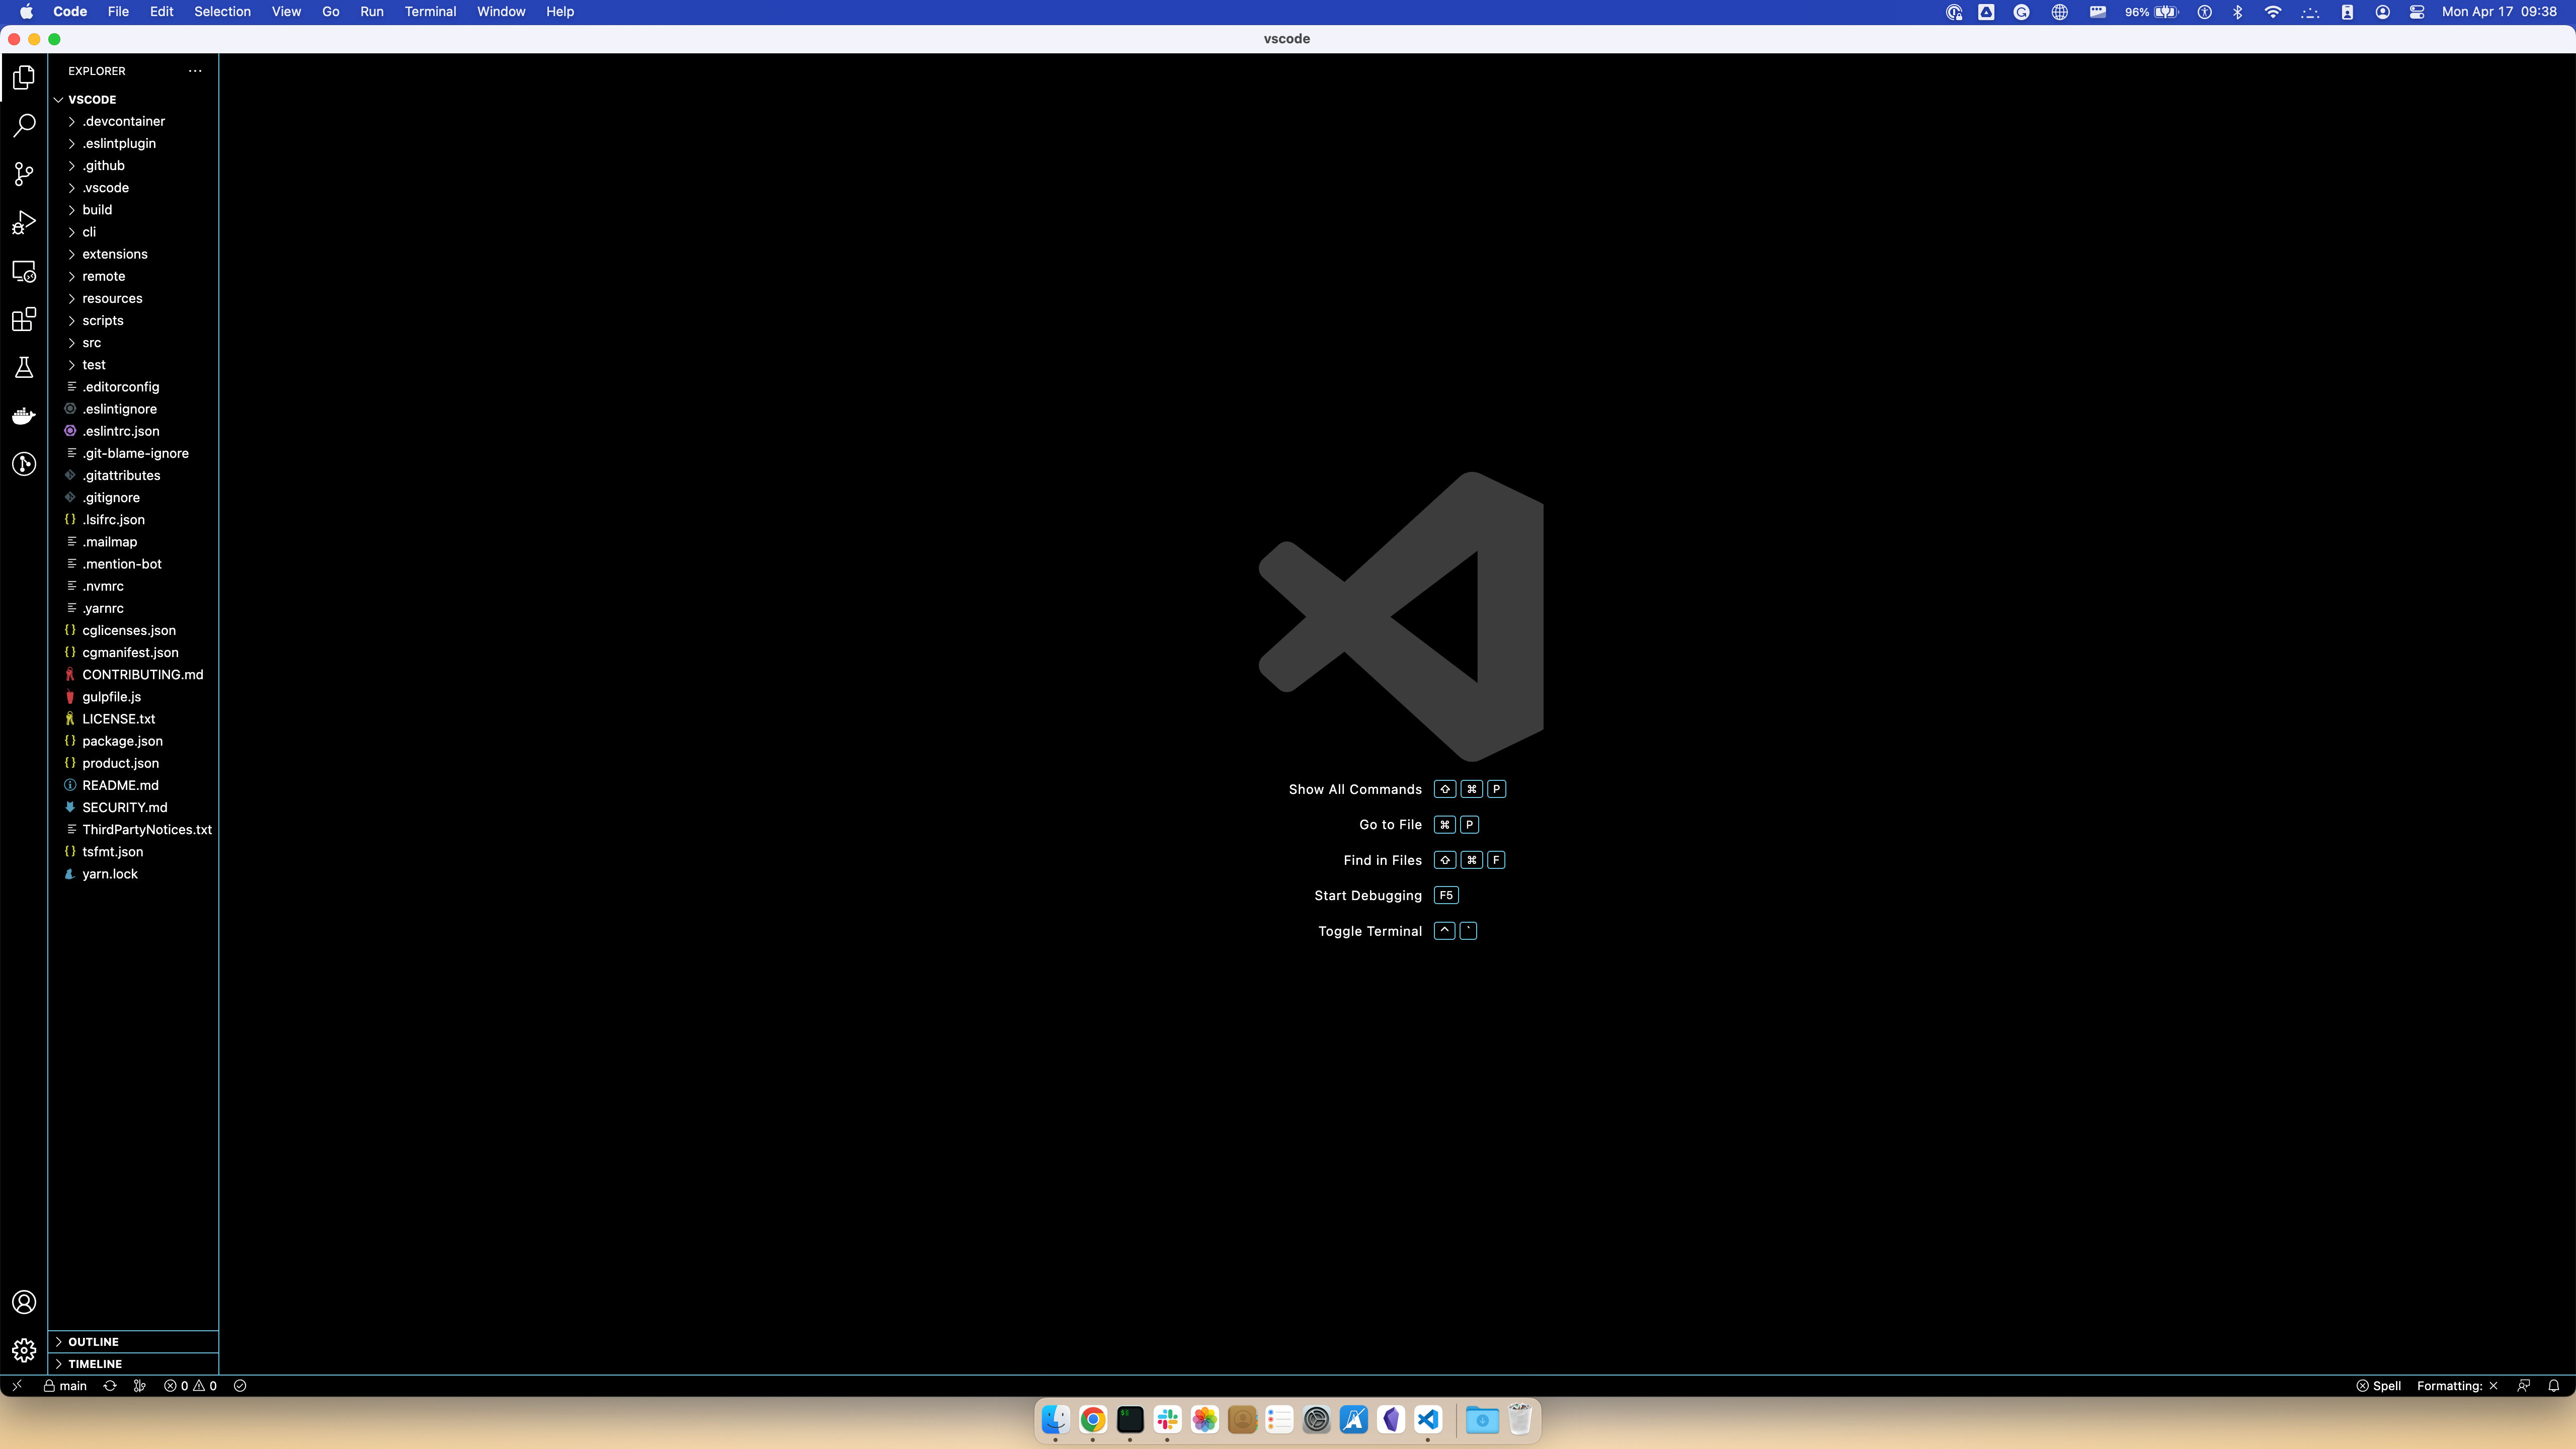Screen dimensions: 2576x1449
Task: Select the package.json file
Action: point(121,740)
